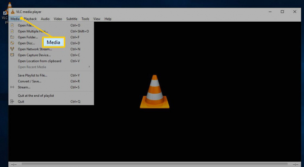Maximize the VLC window
The image size is (304, 167).
pos(282,12)
